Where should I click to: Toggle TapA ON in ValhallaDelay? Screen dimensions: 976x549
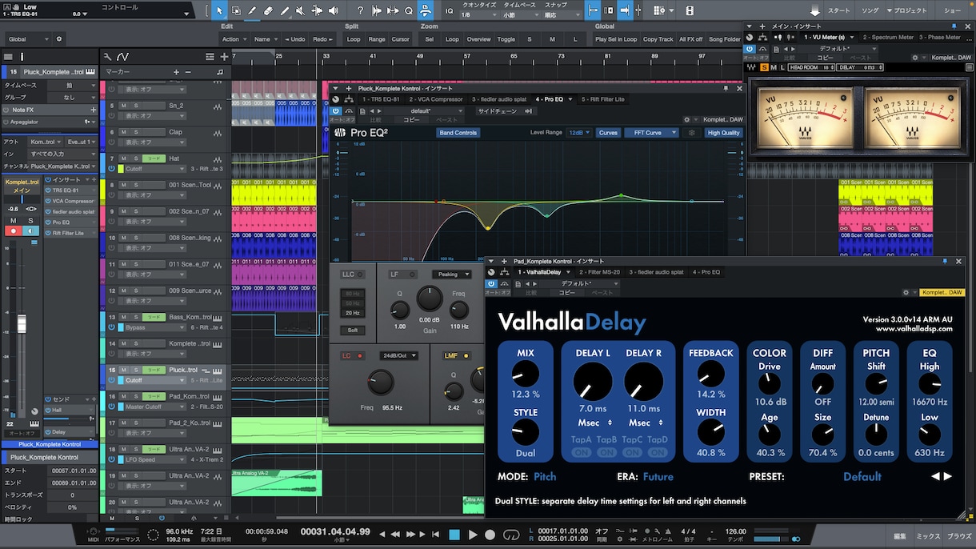pos(581,452)
